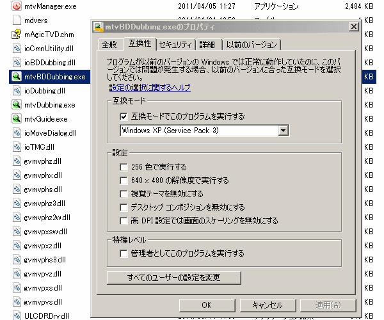The width and height of the screenshot is (384, 320).
Task: Uncheck 互換モードでこのプログラムを実行する checkbox
Action: 124,117
